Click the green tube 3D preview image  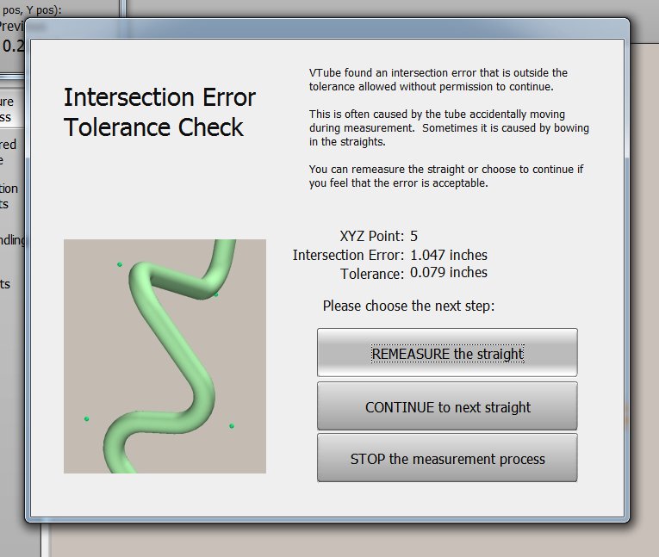[165, 356]
